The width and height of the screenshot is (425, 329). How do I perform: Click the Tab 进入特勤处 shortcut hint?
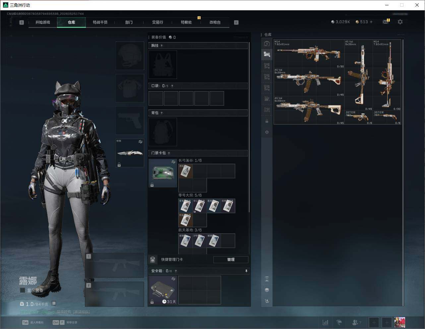pyautogui.click(x=33, y=322)
